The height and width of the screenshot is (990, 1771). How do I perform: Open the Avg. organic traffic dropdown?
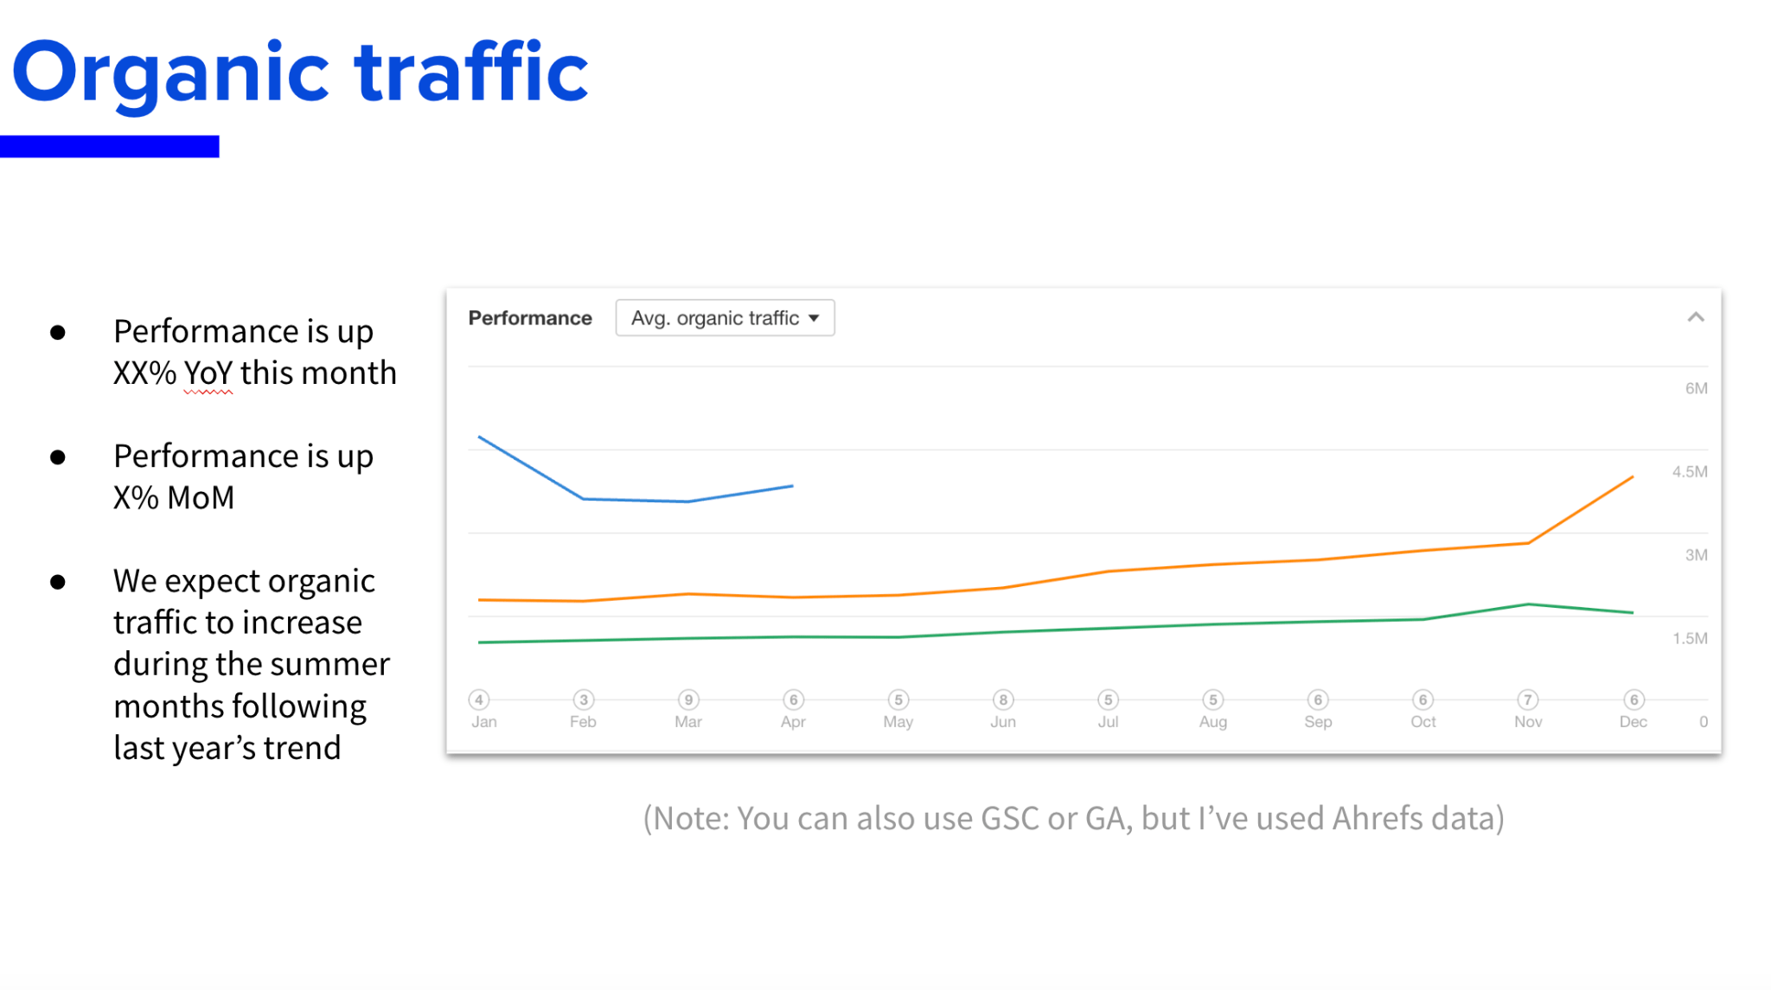pyautogui.click(x=725, y=317)
